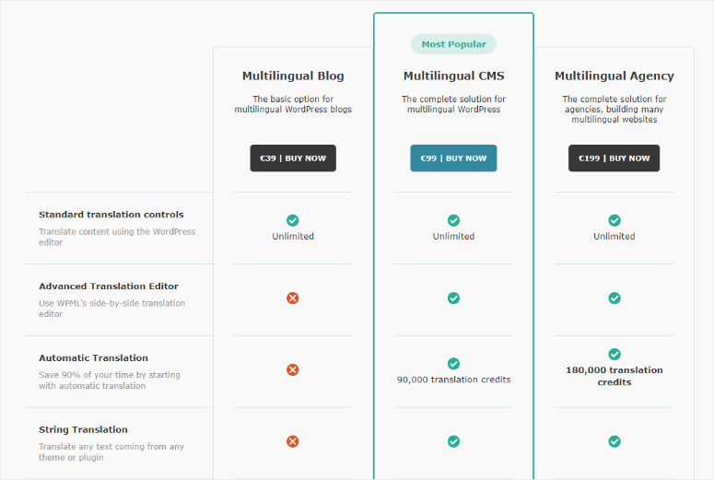Click the Agency checkmark for Advanced Translation Editor

[x=615, y=299]
